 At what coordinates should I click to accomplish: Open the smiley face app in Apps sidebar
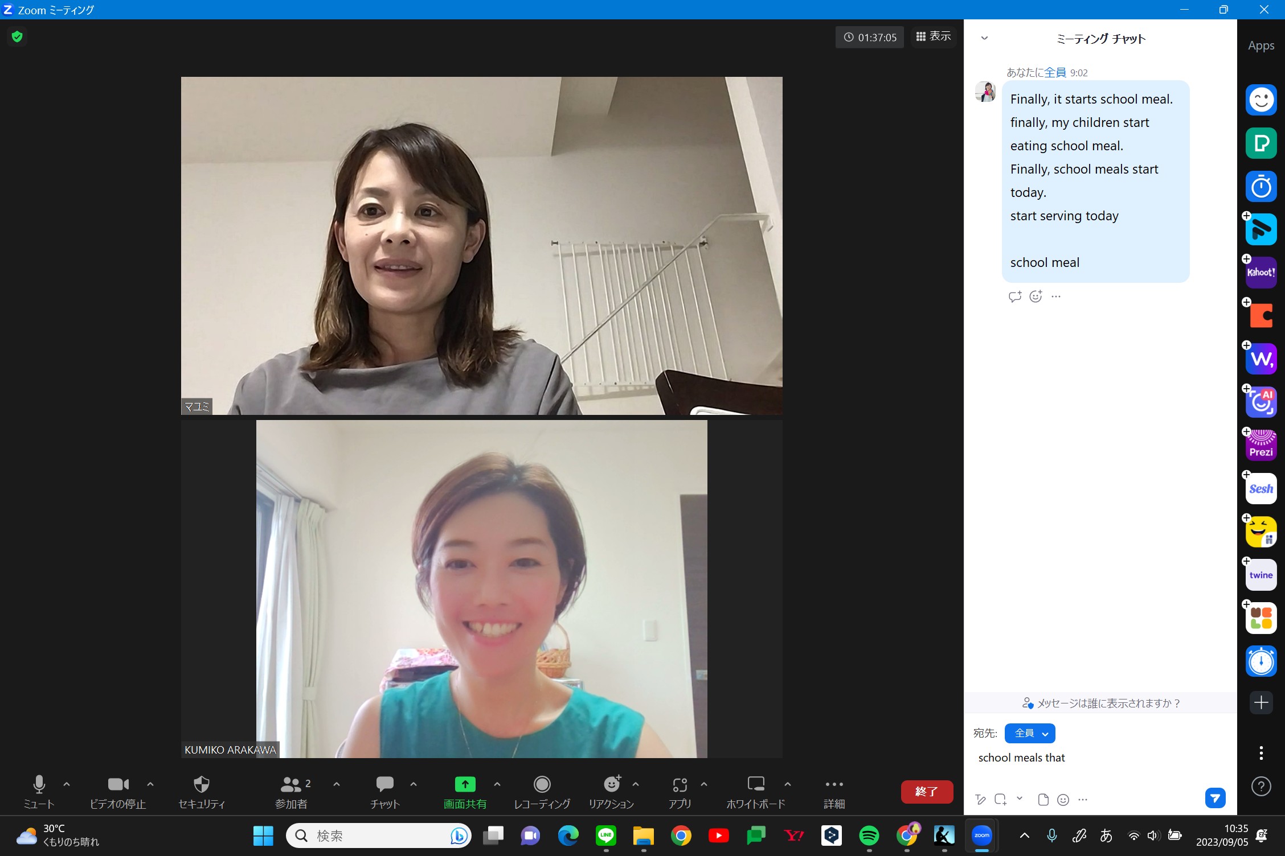(1261, 100)
